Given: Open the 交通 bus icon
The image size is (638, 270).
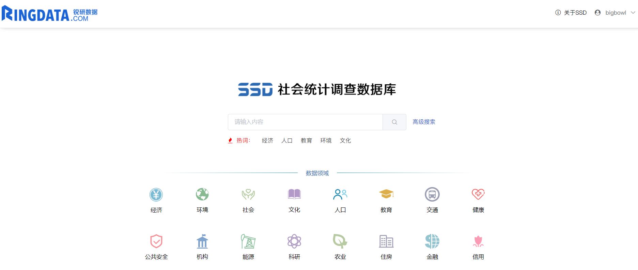Looking at the screenshot, I should tap(432, 194).
